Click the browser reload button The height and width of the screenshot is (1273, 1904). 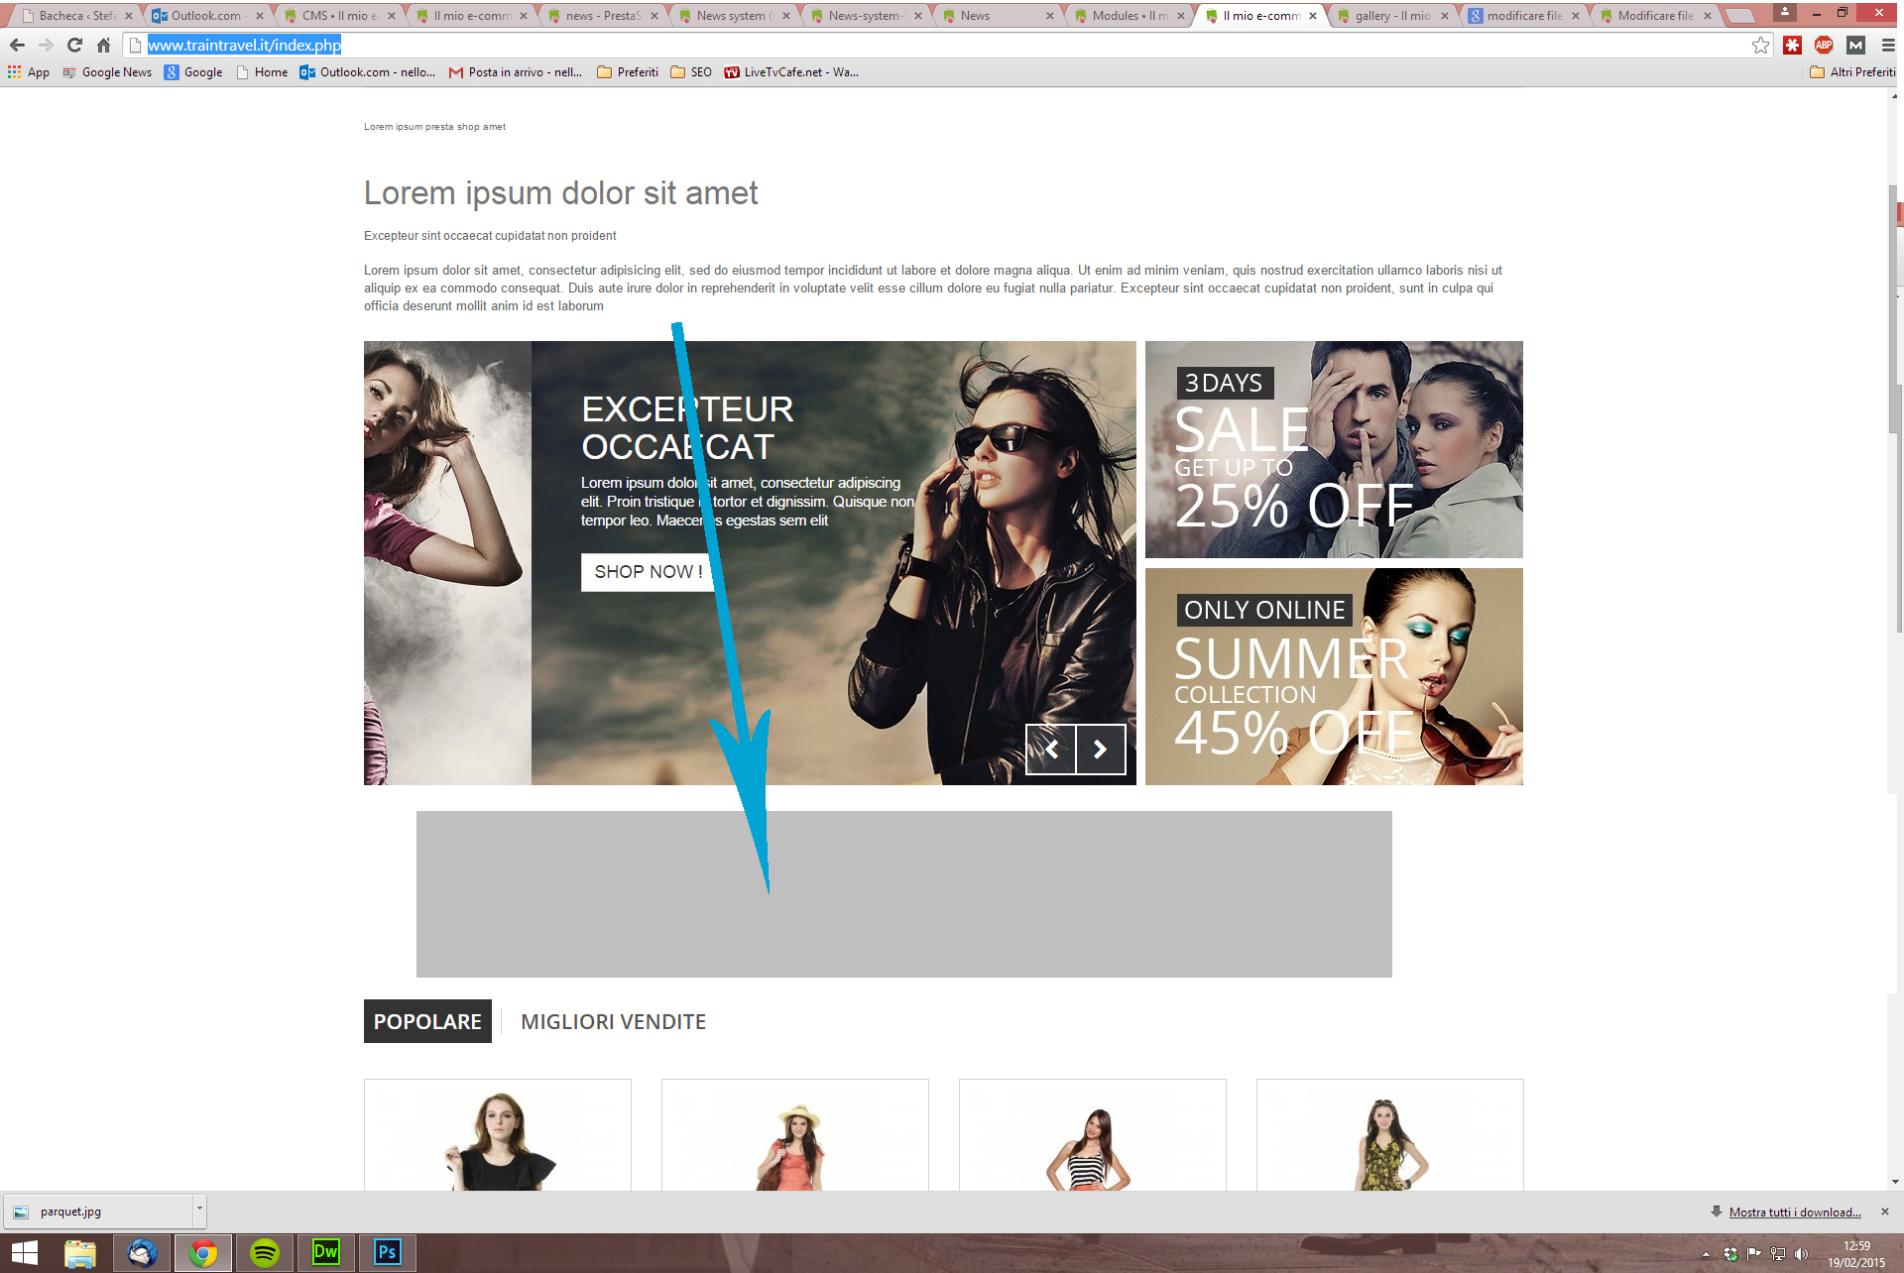click(74, 45)
